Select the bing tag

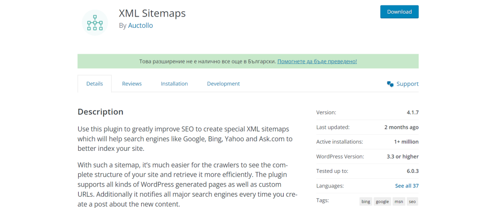point(366,201)
